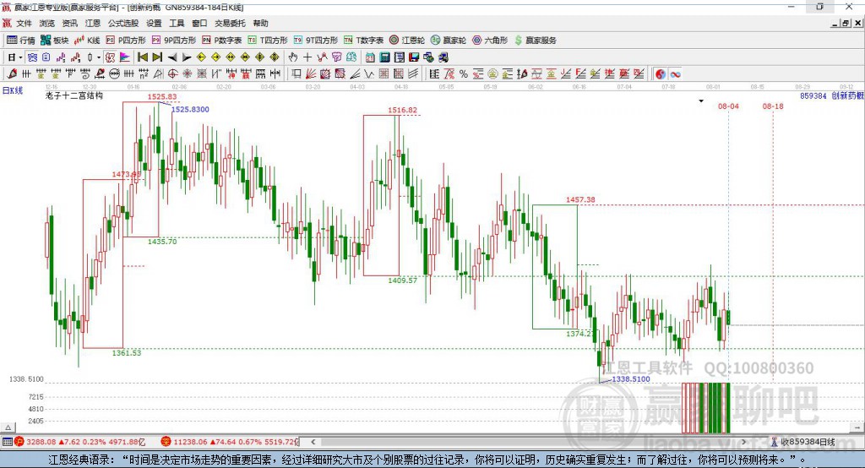Jump to last bar icon
The width and height of the screenshot is (865, 468).
157,57
